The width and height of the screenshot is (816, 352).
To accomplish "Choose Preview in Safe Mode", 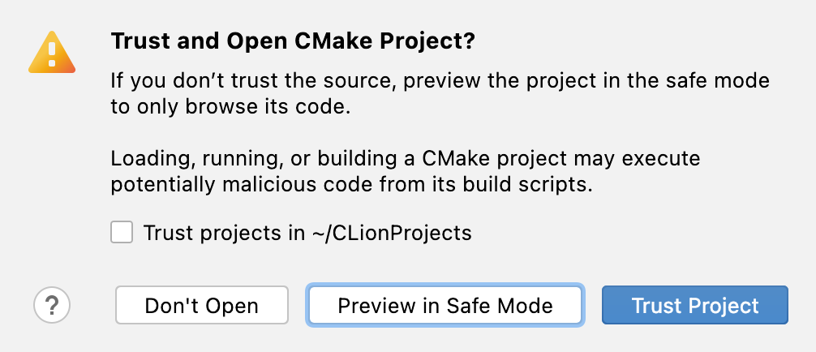I will point(445,306).
